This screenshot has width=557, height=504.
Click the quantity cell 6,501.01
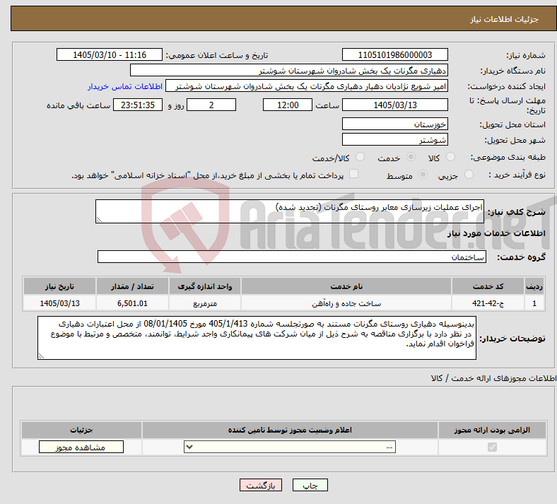(x=132, y=303)
